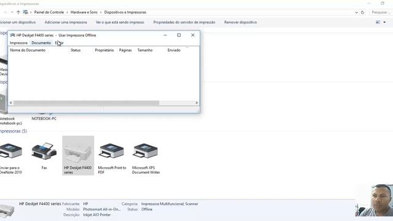This screenshot has height=221, width=393.
Task: Click the Pesquisar search field
Action: pos(381,12)
